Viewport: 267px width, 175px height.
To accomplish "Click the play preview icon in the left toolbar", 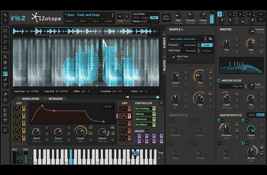I will pyautogui.click(x=5, y=130).
